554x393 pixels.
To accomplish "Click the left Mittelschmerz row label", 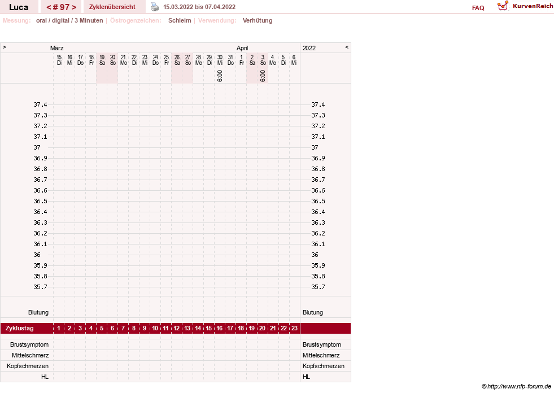I will click(30, 355).
